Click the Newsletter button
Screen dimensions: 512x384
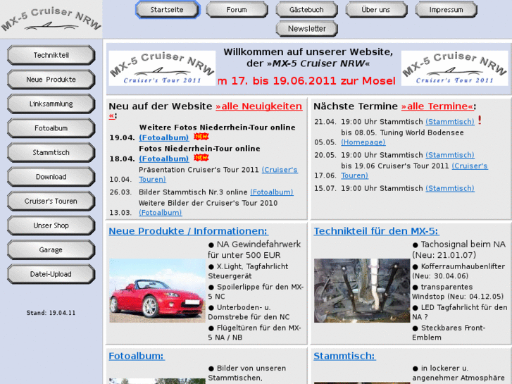(x=306, y=29)
